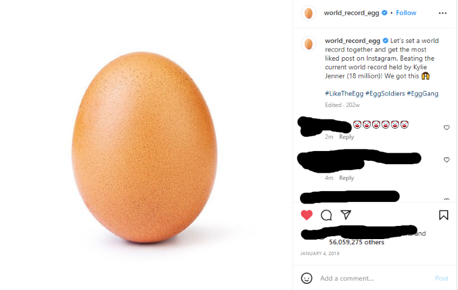Click world_record_egg username in caption
This screenshot has height=290, width=458.
353,41
